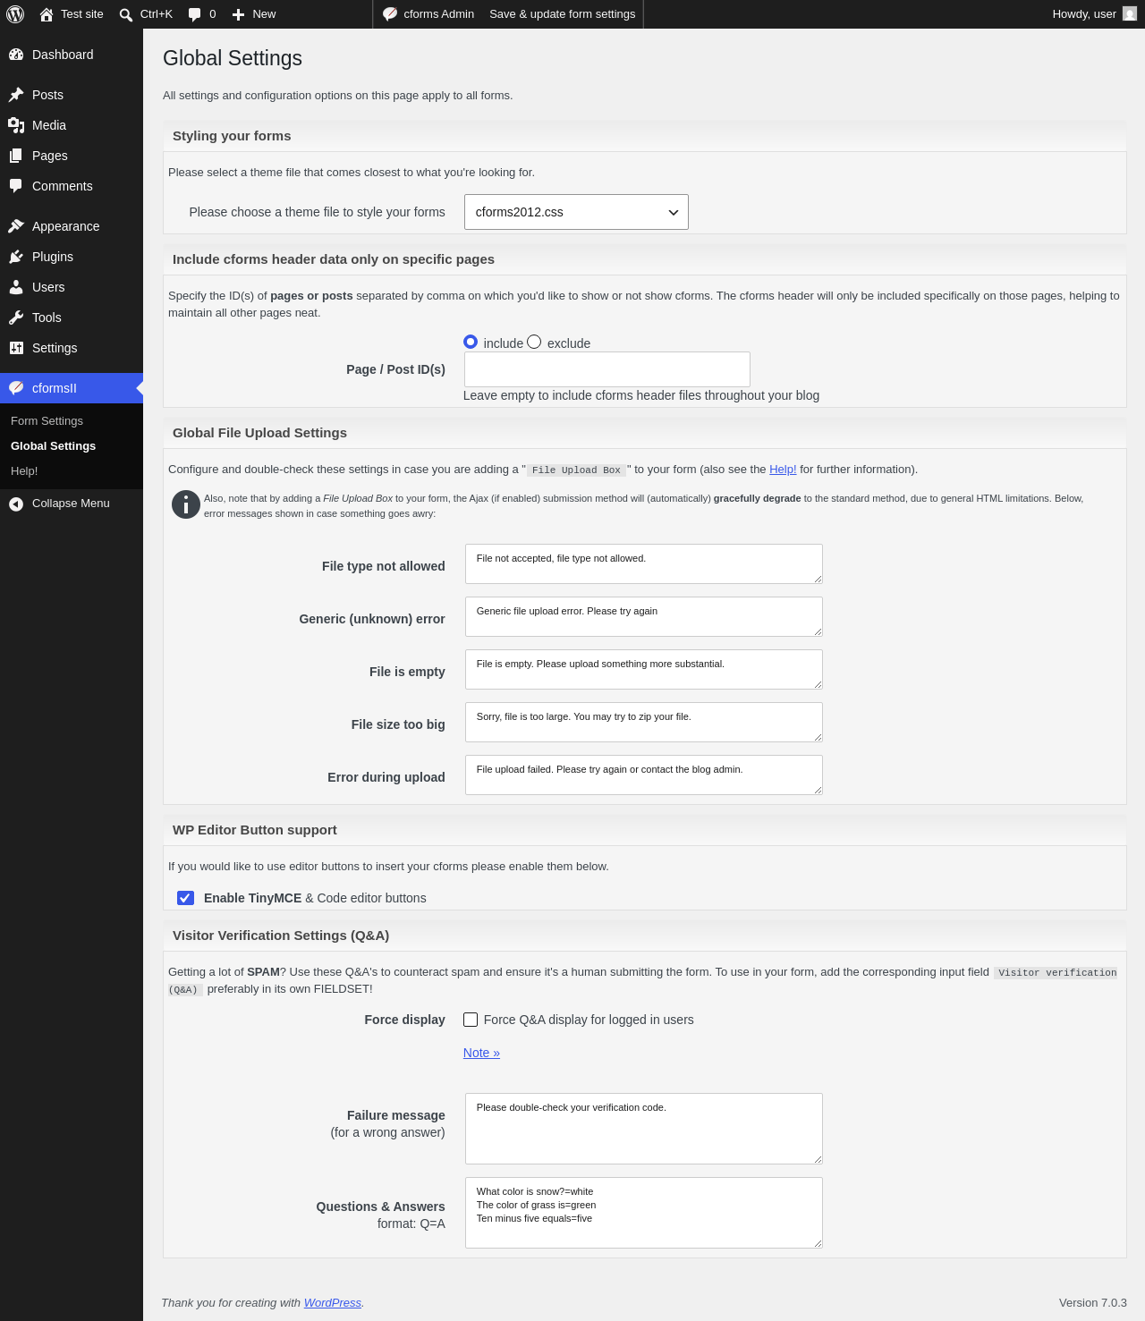The height and width of the screenshot is (1321, 1145).
Task: Open Form Settings submenu item
Action: 47,421
